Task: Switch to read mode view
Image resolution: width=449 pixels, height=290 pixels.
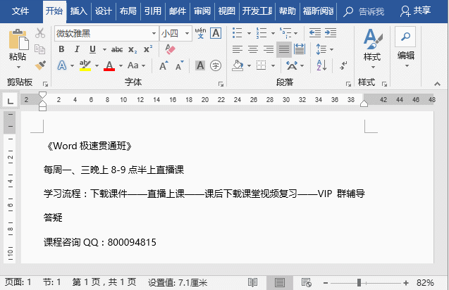Action: click(252, 283)
